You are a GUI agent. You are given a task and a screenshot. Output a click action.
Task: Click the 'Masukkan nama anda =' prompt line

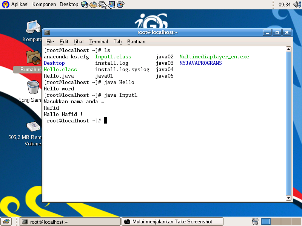(74, 101)
